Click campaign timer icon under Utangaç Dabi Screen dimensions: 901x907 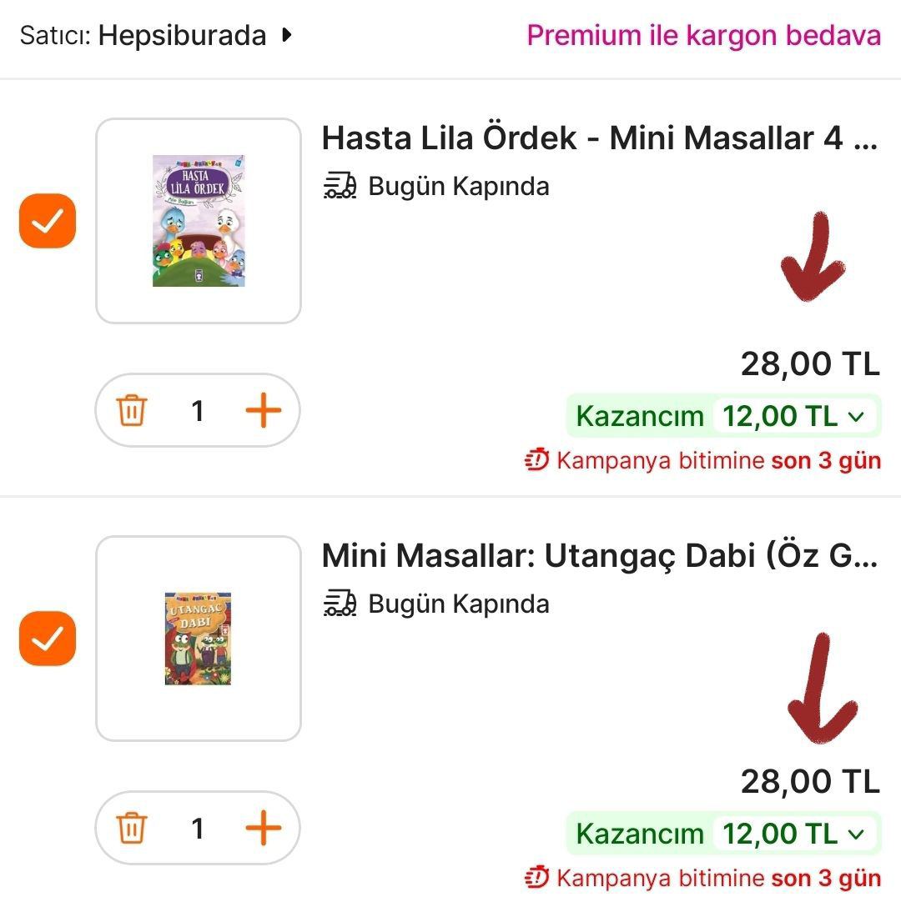(x=537, y=877)
